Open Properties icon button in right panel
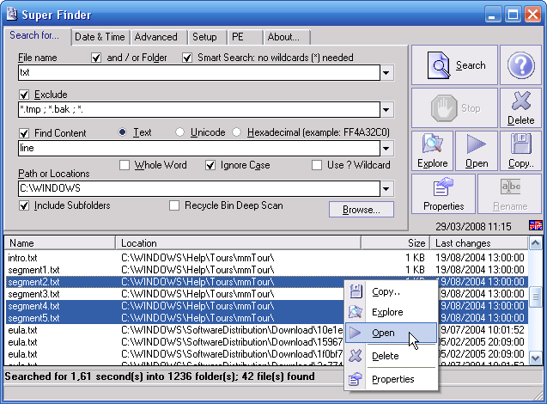The height and width of the screenshot is (404, 547). (x=443, y=194)
